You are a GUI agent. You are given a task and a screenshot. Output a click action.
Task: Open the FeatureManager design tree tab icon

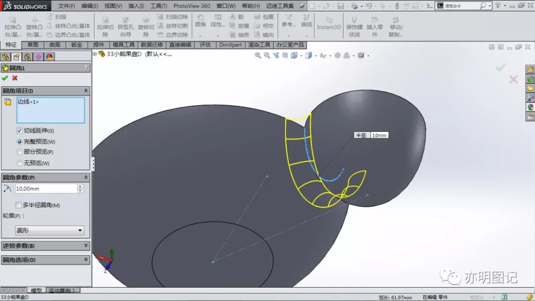click(x=5, y=57)
